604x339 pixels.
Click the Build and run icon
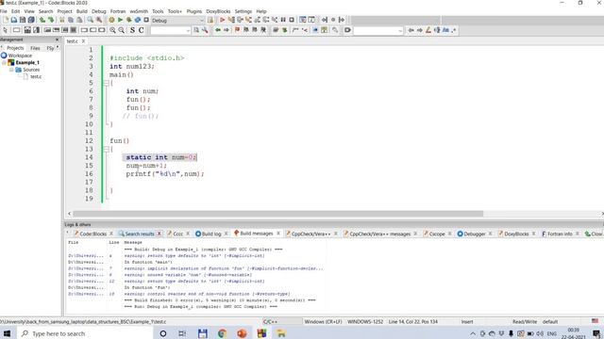pyautogui.click(x=128, y=20)
